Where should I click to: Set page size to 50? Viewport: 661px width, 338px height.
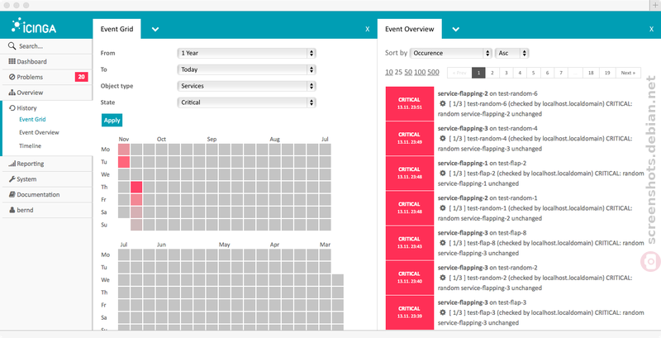point(408,73)
